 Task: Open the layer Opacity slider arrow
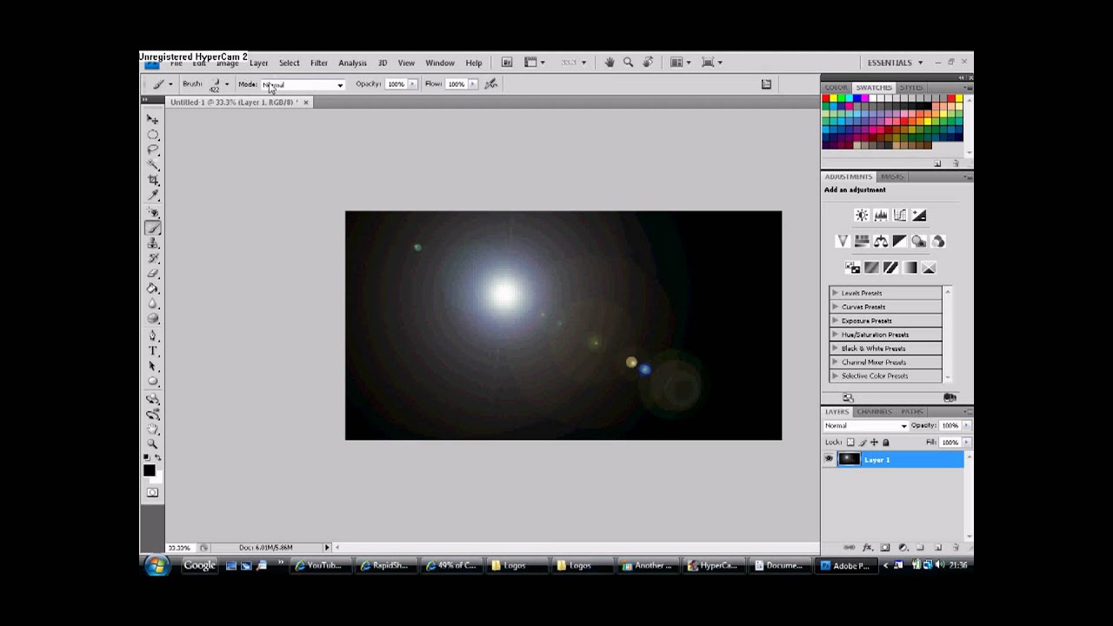click(966, 426)
